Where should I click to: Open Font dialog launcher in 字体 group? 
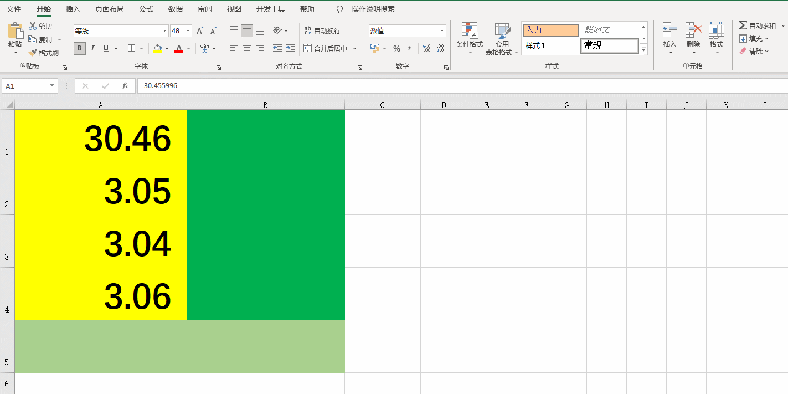[218, 67]
